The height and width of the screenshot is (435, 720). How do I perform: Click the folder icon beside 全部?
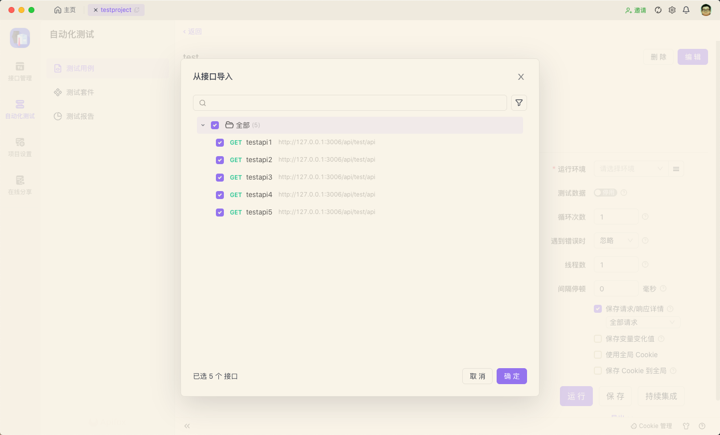click(229, 125)
